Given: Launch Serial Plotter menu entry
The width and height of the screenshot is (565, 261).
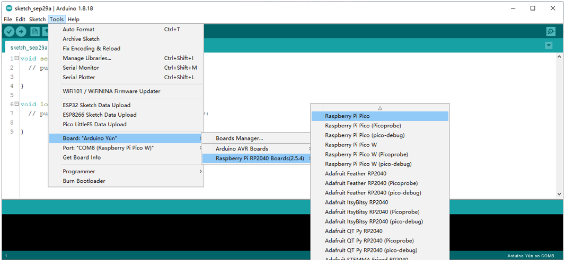Looking at the screenshot, I should coord(126,77).
